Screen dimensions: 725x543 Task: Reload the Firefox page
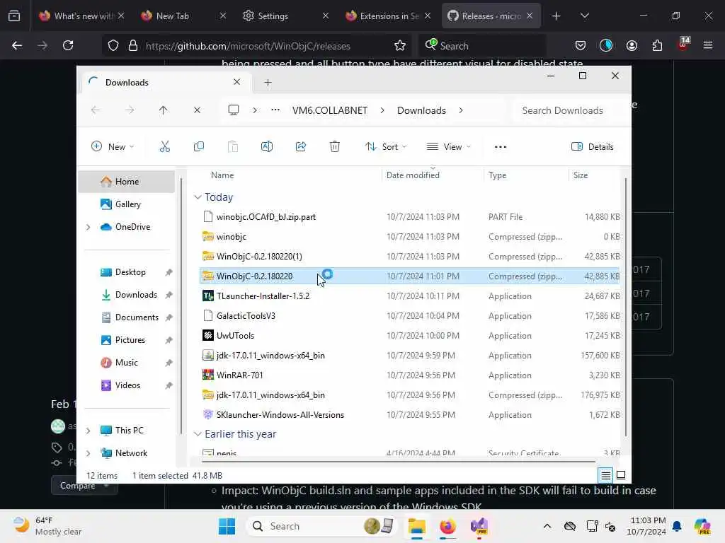pos(68,45)
